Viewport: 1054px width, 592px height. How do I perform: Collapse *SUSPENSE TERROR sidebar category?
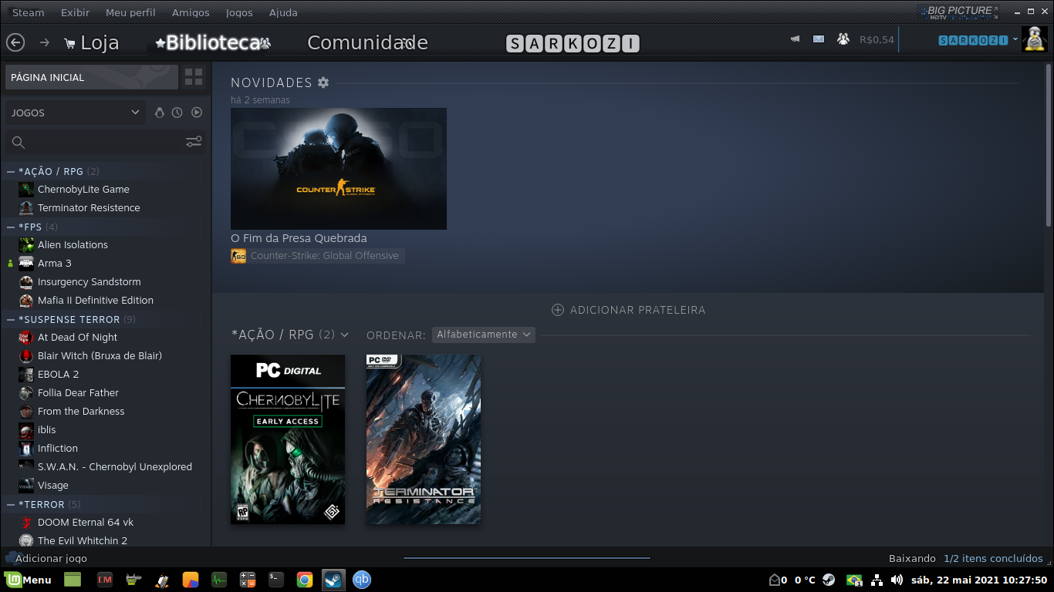click(x=11, y=319)
